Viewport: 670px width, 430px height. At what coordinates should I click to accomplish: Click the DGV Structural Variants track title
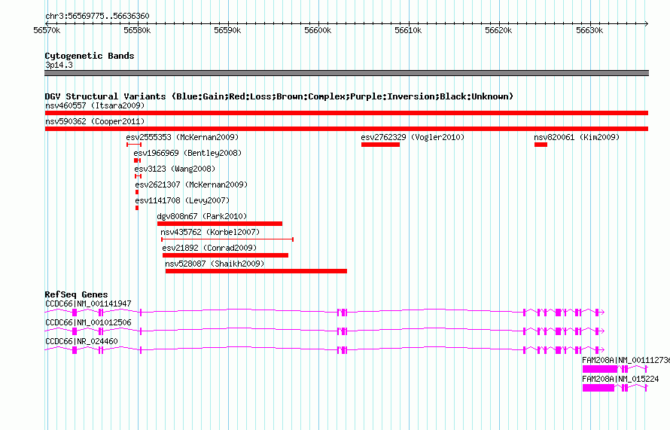point(279,96)
